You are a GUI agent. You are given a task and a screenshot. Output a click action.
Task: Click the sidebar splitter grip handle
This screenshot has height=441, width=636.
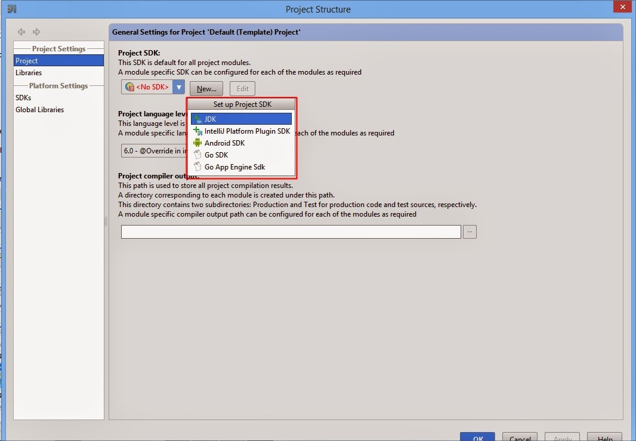coord(106,221)
